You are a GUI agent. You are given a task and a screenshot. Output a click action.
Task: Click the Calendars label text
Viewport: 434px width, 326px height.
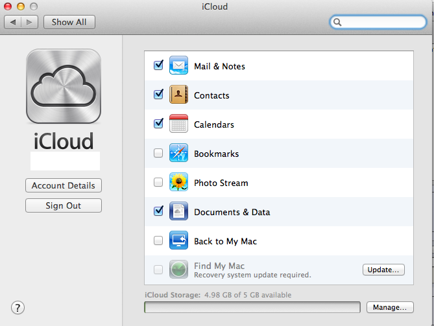pyautogui.click(x=214, y=124)
